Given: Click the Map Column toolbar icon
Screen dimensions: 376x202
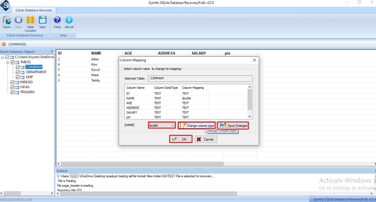Looking at the screenshot, I should [30, 22].
